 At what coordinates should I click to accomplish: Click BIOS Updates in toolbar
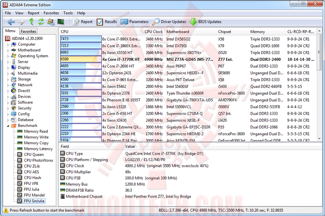[x=205, y=22]
